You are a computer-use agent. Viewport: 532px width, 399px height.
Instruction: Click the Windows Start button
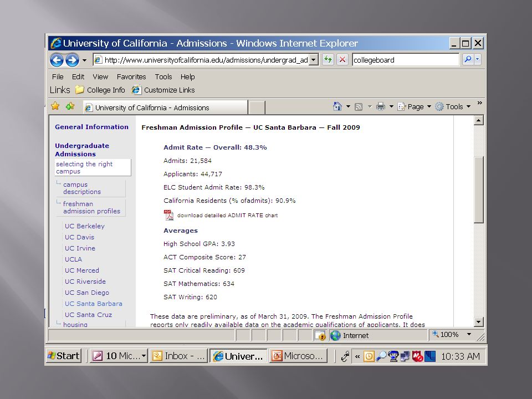point(64,356)
